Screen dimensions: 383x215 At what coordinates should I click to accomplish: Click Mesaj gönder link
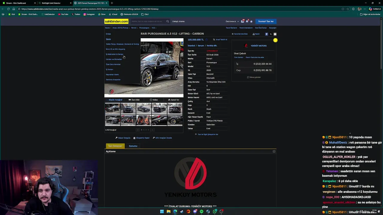pyautogui.click(x=254, y=77)
